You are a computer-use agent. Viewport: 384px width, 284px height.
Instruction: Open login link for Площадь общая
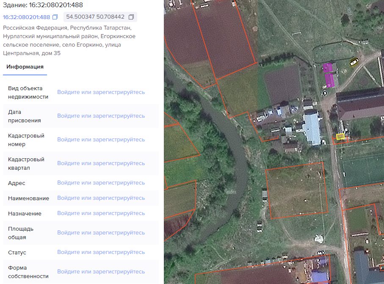tap(101, 233)
